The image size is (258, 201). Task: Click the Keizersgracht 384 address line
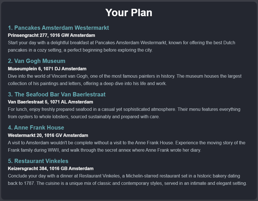pos(51,168)
